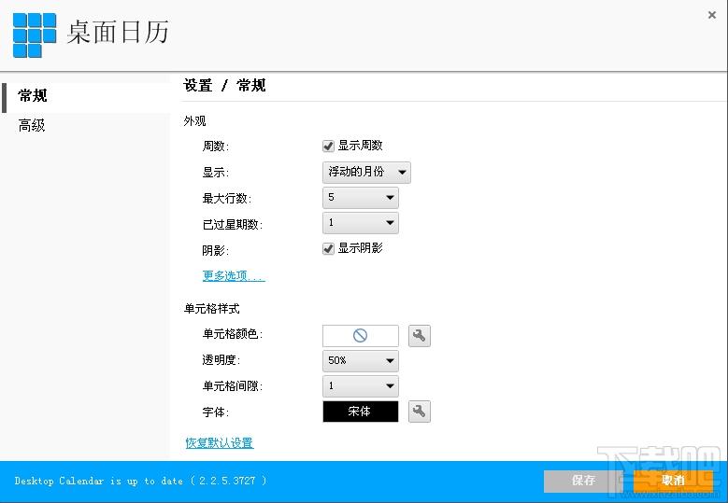Viewport: 728px width, 503px height.
Task: Select the 常规 tab in sidebar
Action: [86, 96]
